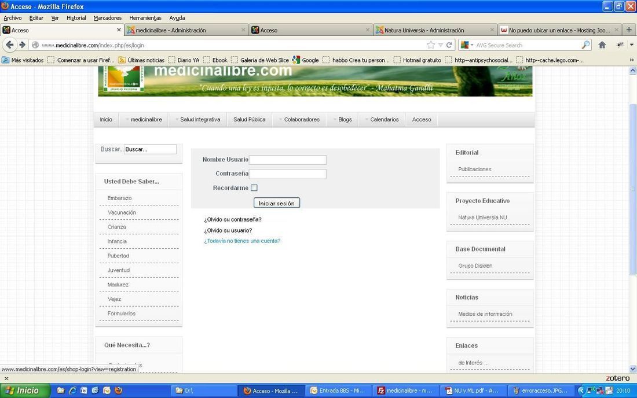Switch to erroracceso.JPG taskbar window
Screen dimensions: 637x398
click(x=541, y=390)
